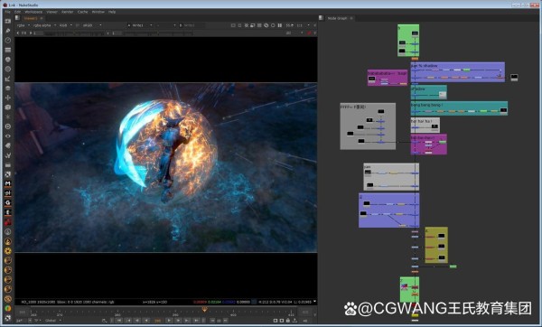This screenshot has height=327, width=542.
Task: Open the Workspace menu
Action: 33,12
